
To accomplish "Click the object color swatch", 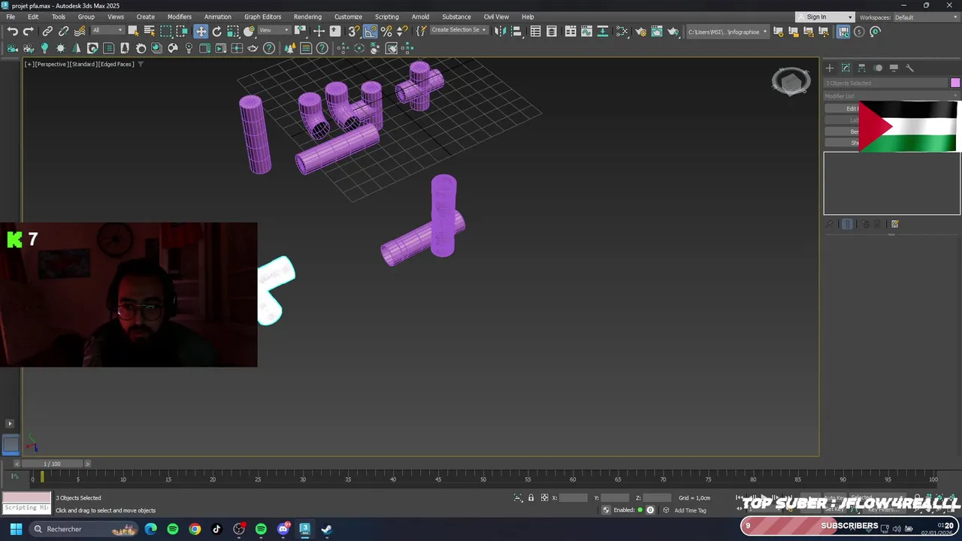I will [x=955, y=83].
